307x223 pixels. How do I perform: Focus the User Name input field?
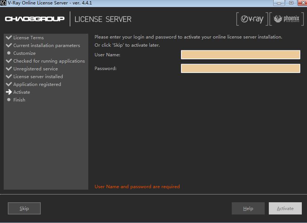(x=240, y=54)
